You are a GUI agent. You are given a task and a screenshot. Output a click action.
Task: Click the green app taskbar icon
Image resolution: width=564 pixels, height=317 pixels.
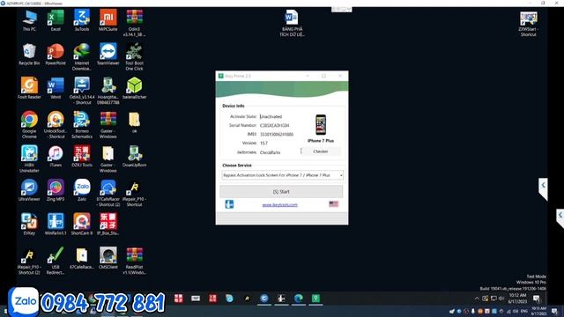click(315, 299)
